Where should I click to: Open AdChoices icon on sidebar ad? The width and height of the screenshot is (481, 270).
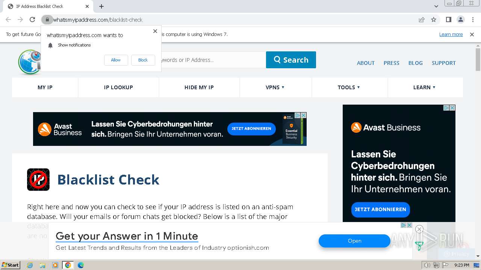click(x=446, y=108)
